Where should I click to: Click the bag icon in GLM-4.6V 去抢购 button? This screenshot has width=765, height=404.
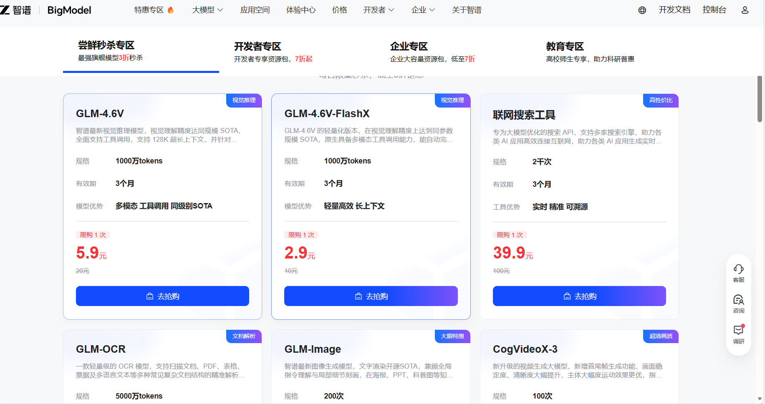tap(150, 296)
